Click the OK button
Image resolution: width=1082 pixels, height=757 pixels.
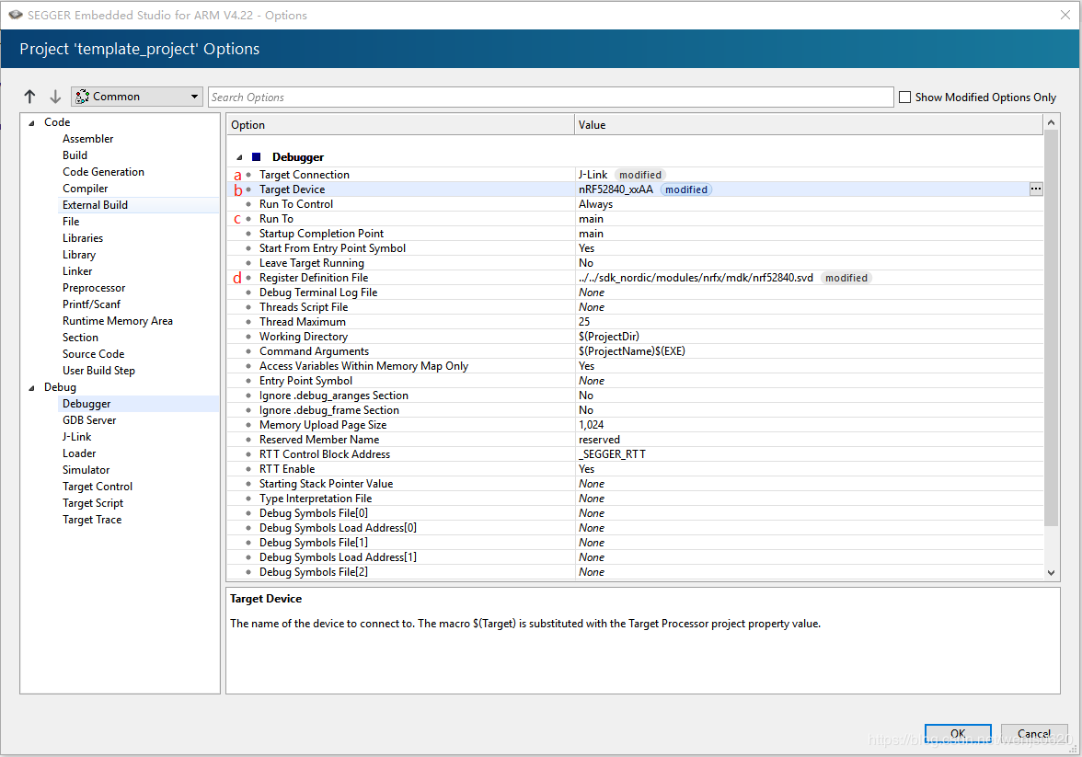(x=958, y=734)
